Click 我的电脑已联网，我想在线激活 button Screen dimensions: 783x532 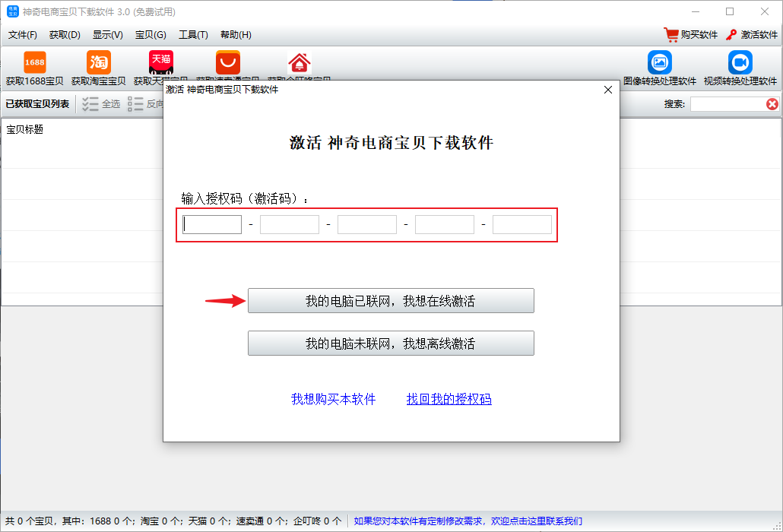(391, 301)
